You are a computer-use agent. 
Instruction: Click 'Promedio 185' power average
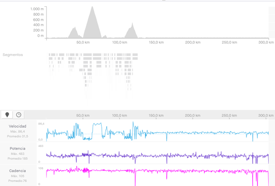[17, 158]
